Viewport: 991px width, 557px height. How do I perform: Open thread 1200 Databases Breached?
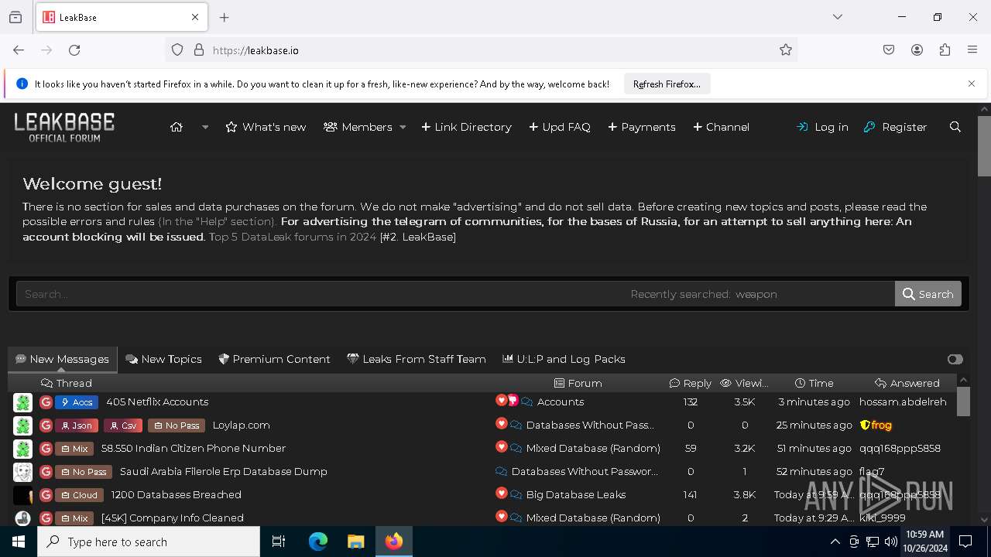tap(177, 494)
